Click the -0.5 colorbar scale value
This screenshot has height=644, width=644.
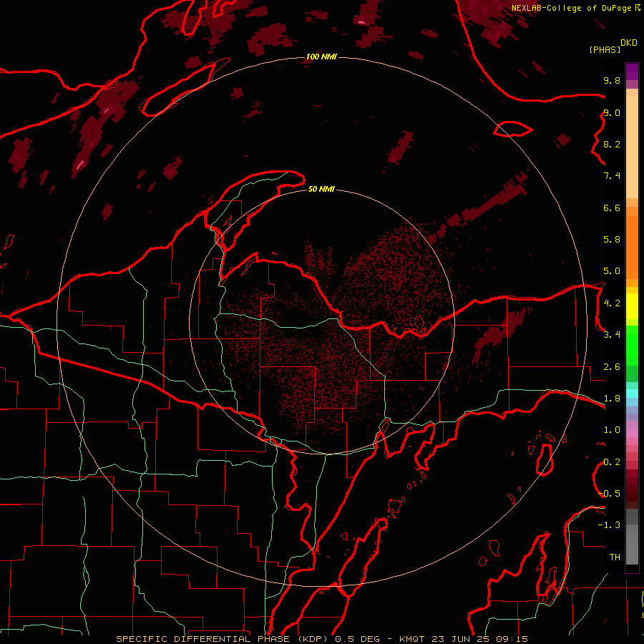[x=610, y=494]
